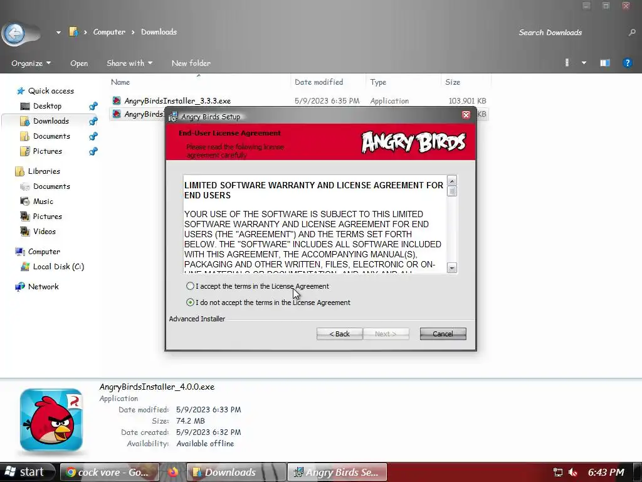Select I do not accept the terms radio button

click(x=190, y=303)
